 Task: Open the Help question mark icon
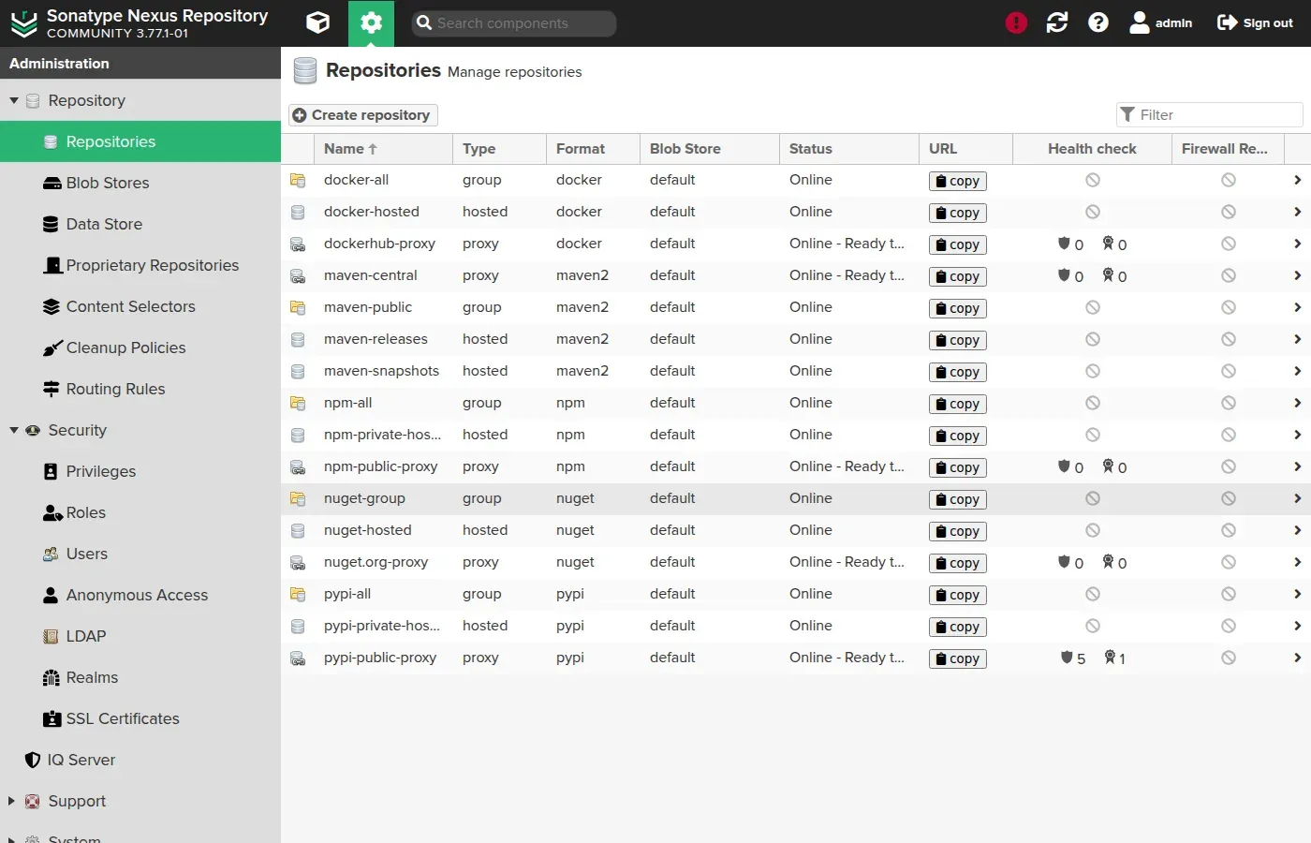(1098, 22)
